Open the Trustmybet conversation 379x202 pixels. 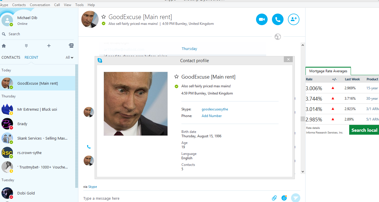coord(38,167)
